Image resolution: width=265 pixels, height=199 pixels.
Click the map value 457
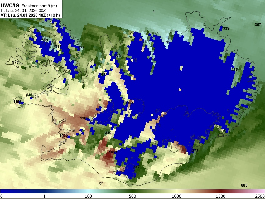click(x=137, y=167)
